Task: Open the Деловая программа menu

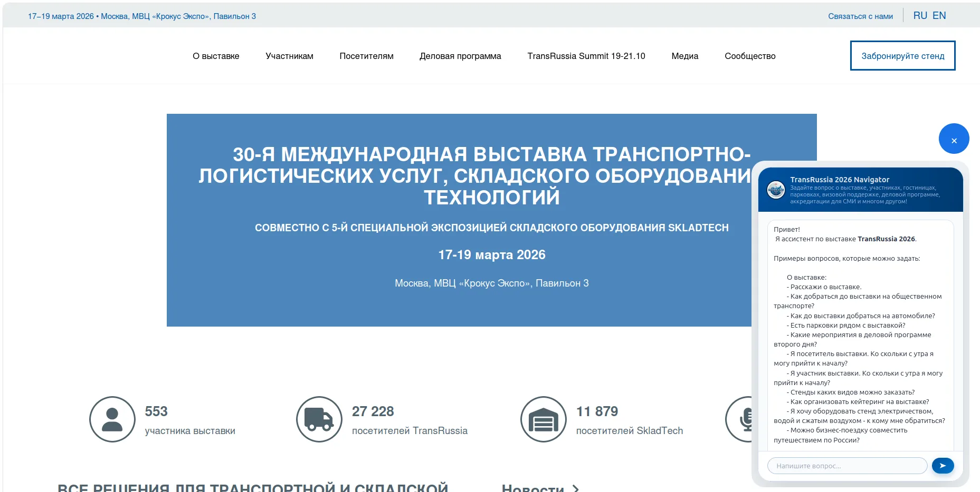Action: [460, 56]
